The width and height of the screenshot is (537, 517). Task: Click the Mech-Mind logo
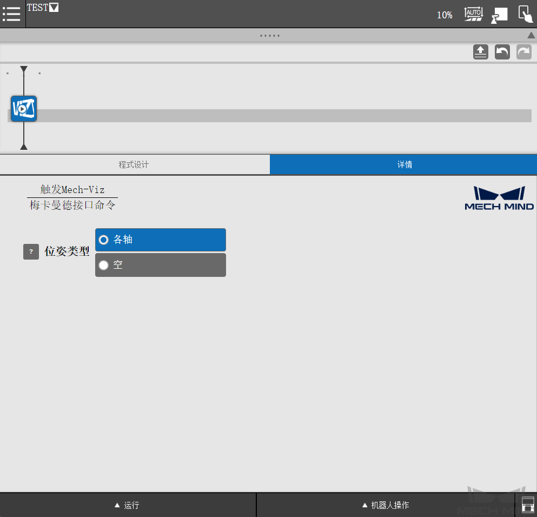pos(499,198)
